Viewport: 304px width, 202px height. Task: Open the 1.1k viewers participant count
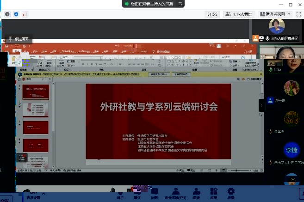click(x=239, y=14)
